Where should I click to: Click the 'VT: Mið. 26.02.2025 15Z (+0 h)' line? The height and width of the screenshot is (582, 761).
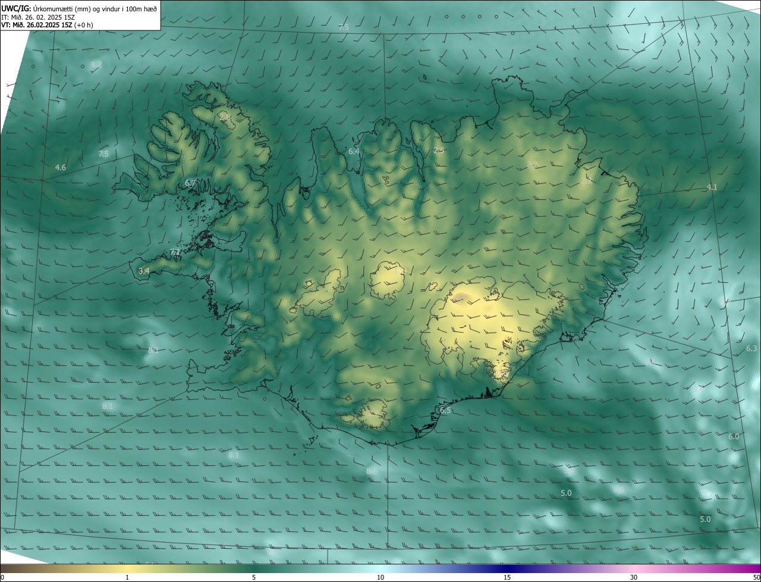(47, 25)
